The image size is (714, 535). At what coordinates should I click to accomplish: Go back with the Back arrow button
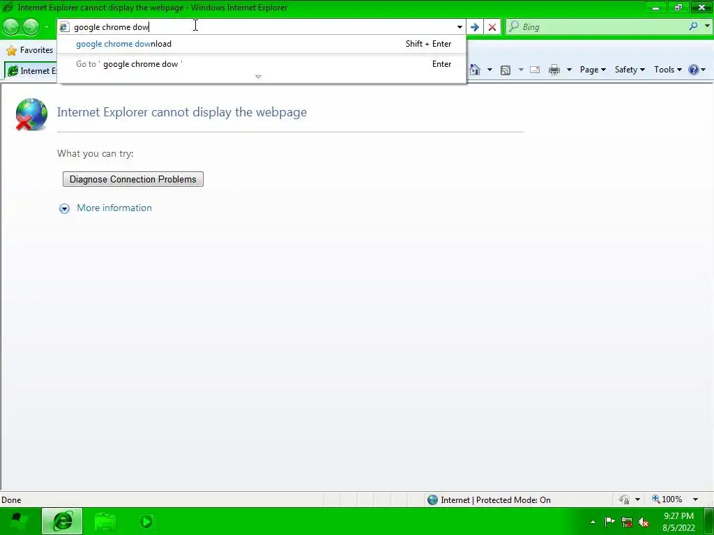pos(11,27)
